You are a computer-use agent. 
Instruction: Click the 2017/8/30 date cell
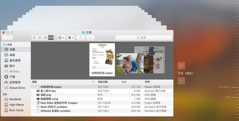tap(104, 103)
